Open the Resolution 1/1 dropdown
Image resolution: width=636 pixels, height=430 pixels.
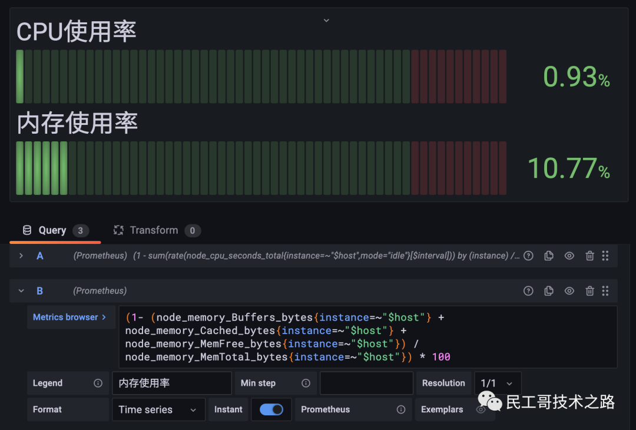point(498,383)
